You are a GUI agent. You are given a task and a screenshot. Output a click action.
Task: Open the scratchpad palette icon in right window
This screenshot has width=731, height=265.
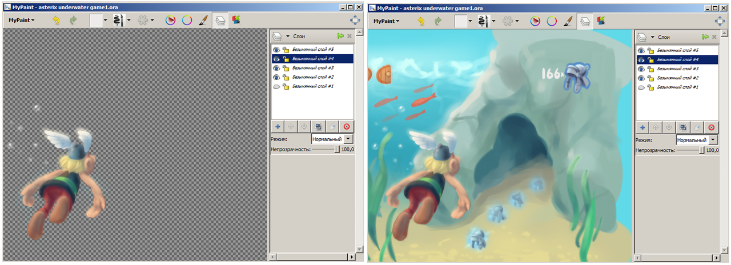tap(601, 21)
